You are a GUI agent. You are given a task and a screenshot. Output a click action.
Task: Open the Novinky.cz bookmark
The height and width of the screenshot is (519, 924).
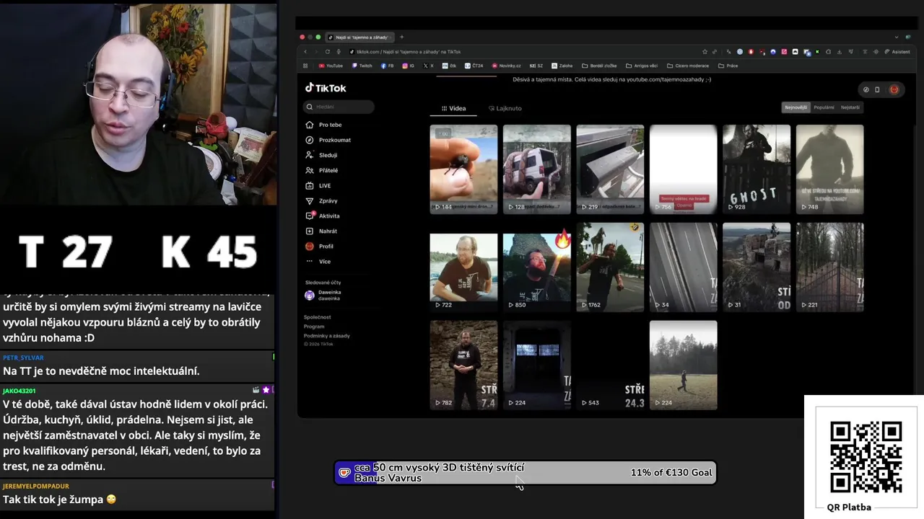click(x=506, y=66)
